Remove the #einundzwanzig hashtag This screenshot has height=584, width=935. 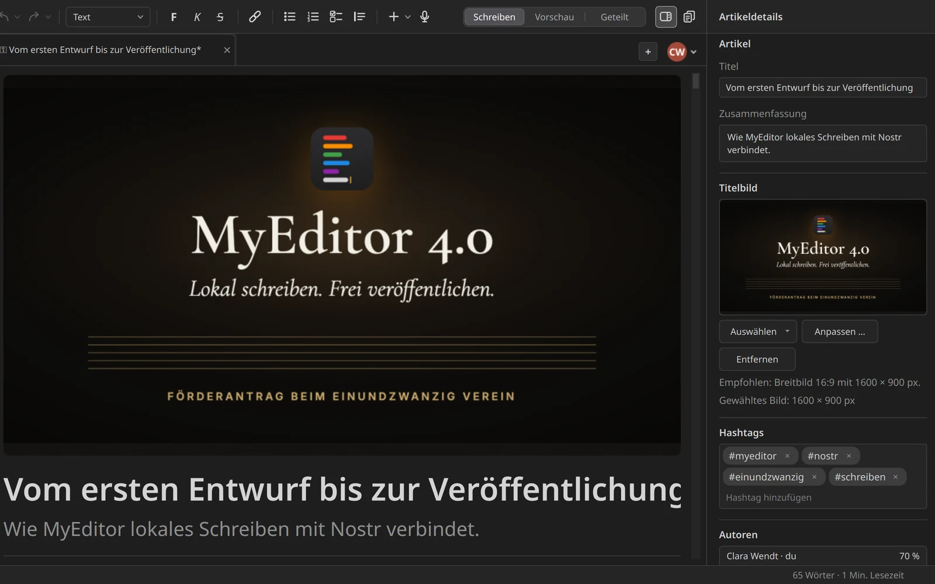click(x=814, y=477)
